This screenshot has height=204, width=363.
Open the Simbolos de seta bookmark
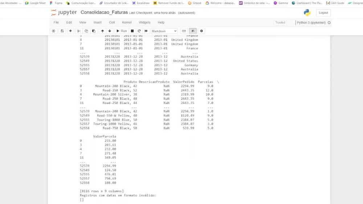254,3
